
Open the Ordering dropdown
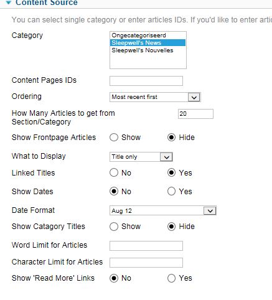coord(155,97)
